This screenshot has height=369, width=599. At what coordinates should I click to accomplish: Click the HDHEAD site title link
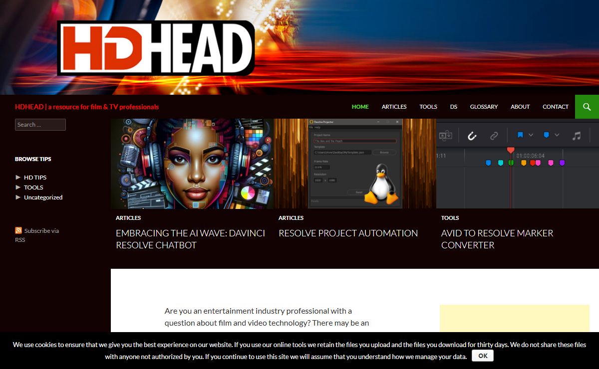click(x=87, y=107)
